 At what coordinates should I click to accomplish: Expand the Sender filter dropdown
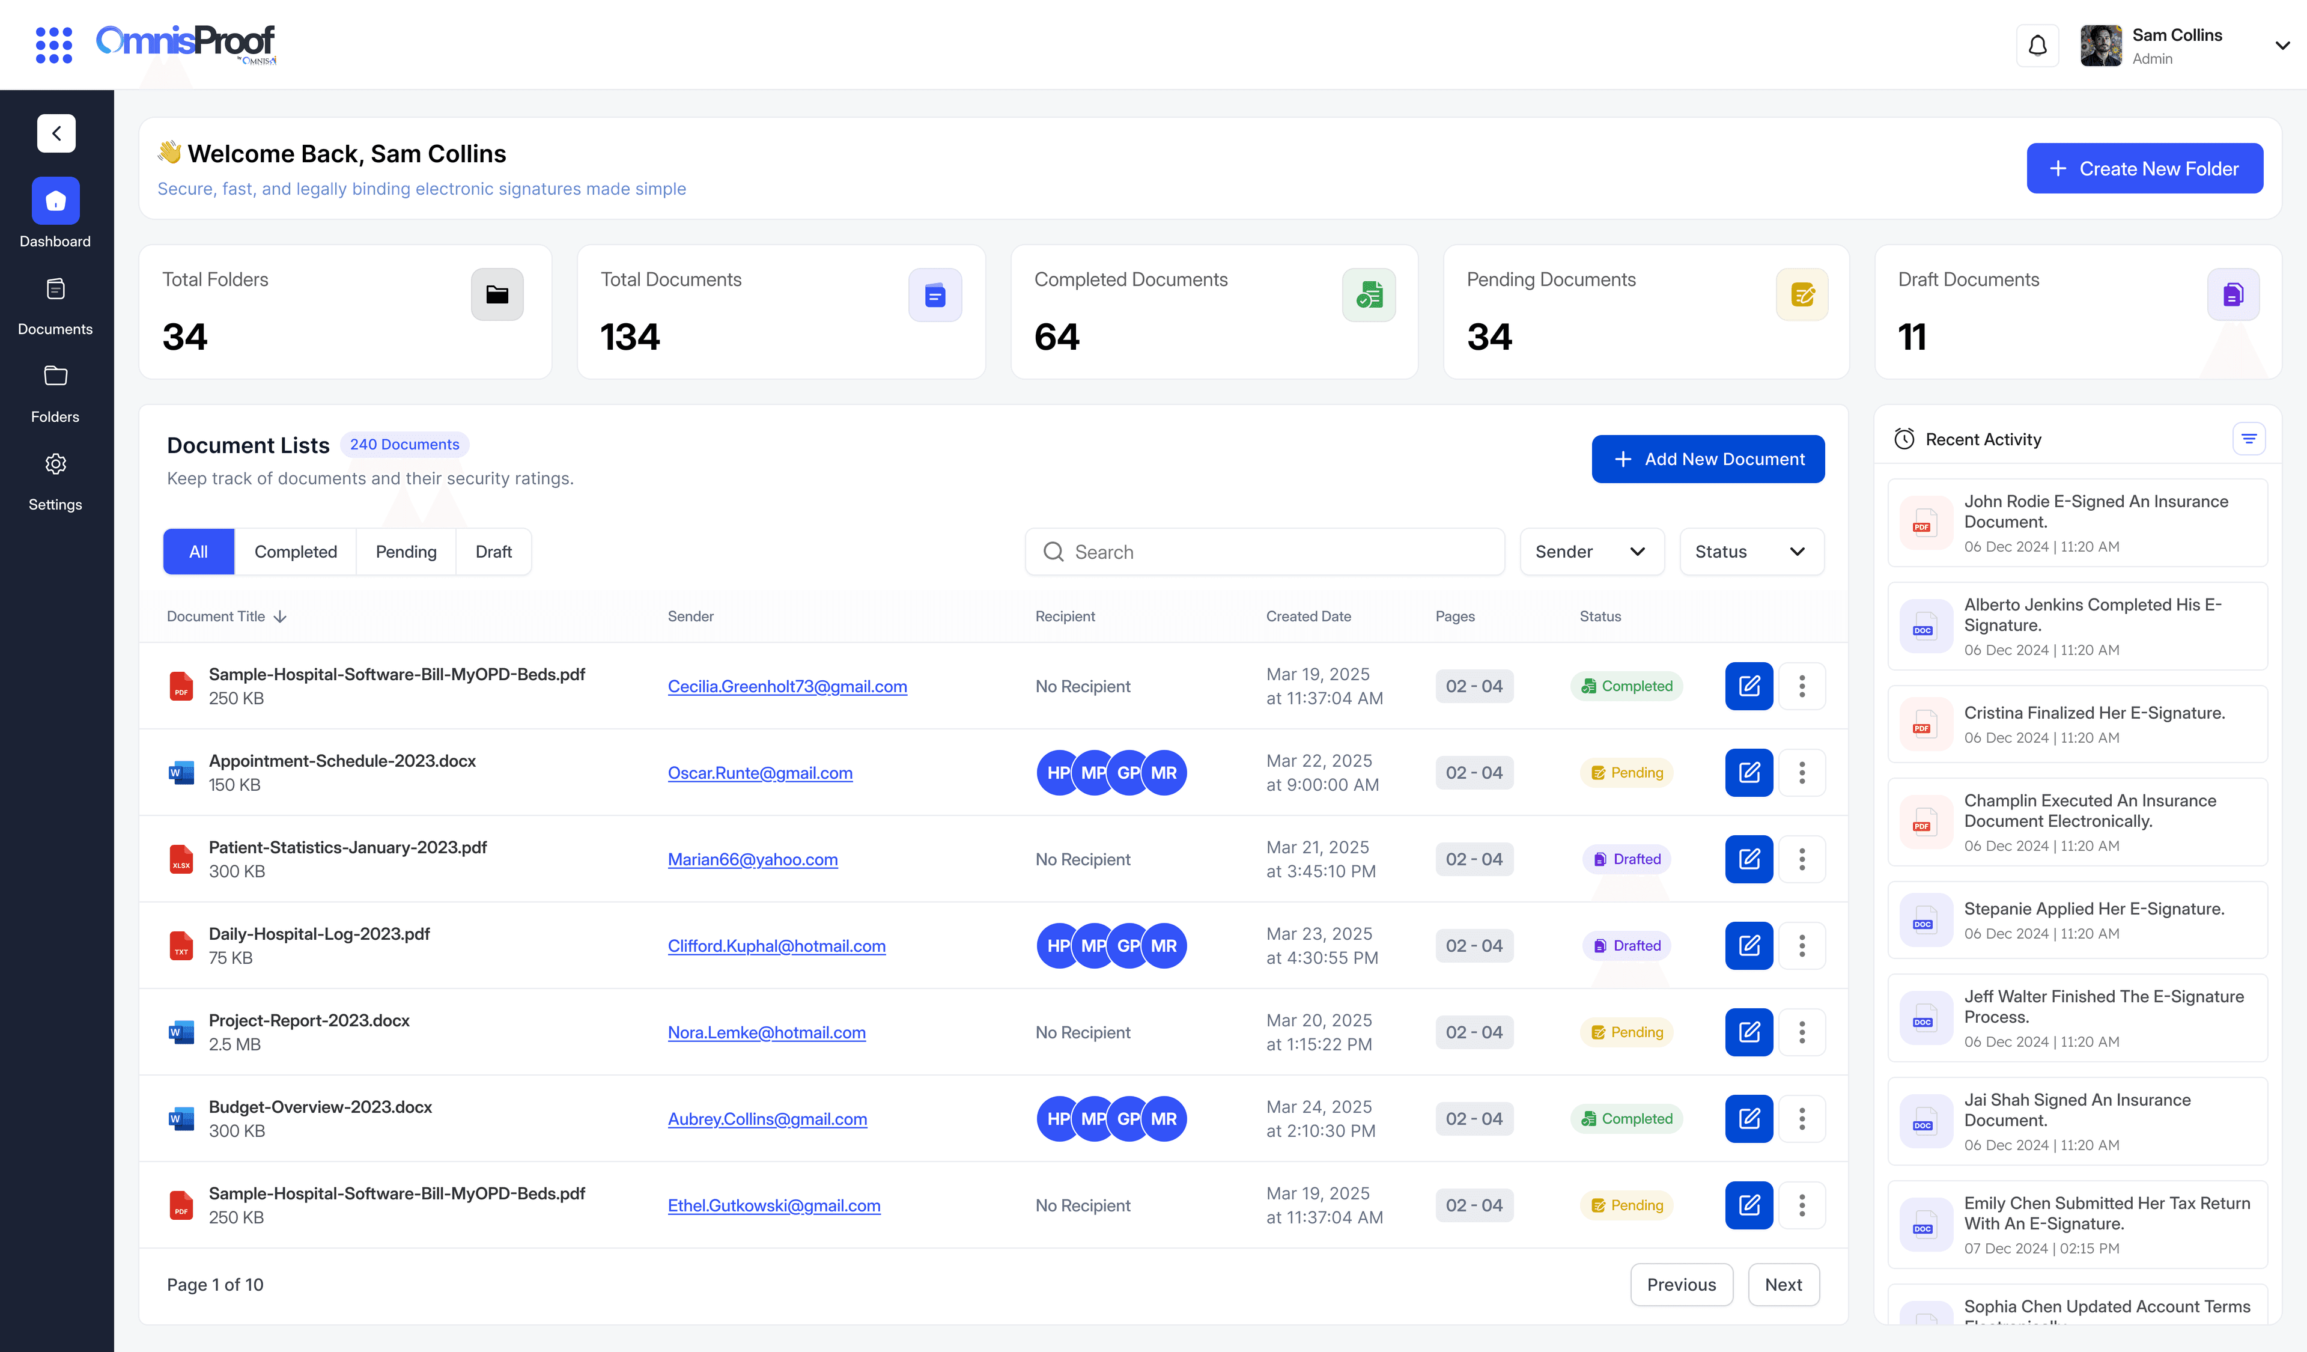point(1591,552)
